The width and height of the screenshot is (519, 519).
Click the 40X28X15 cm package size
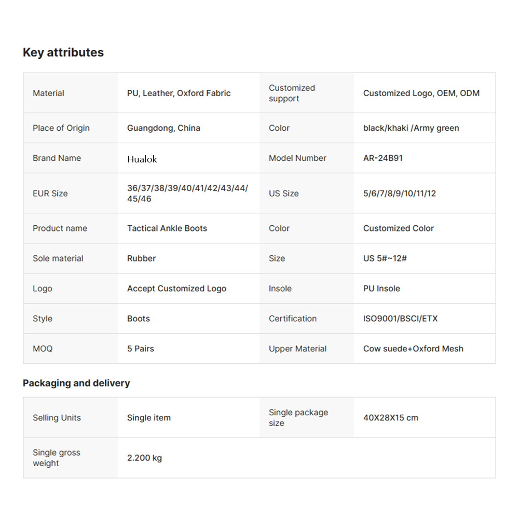coord(391,418)
